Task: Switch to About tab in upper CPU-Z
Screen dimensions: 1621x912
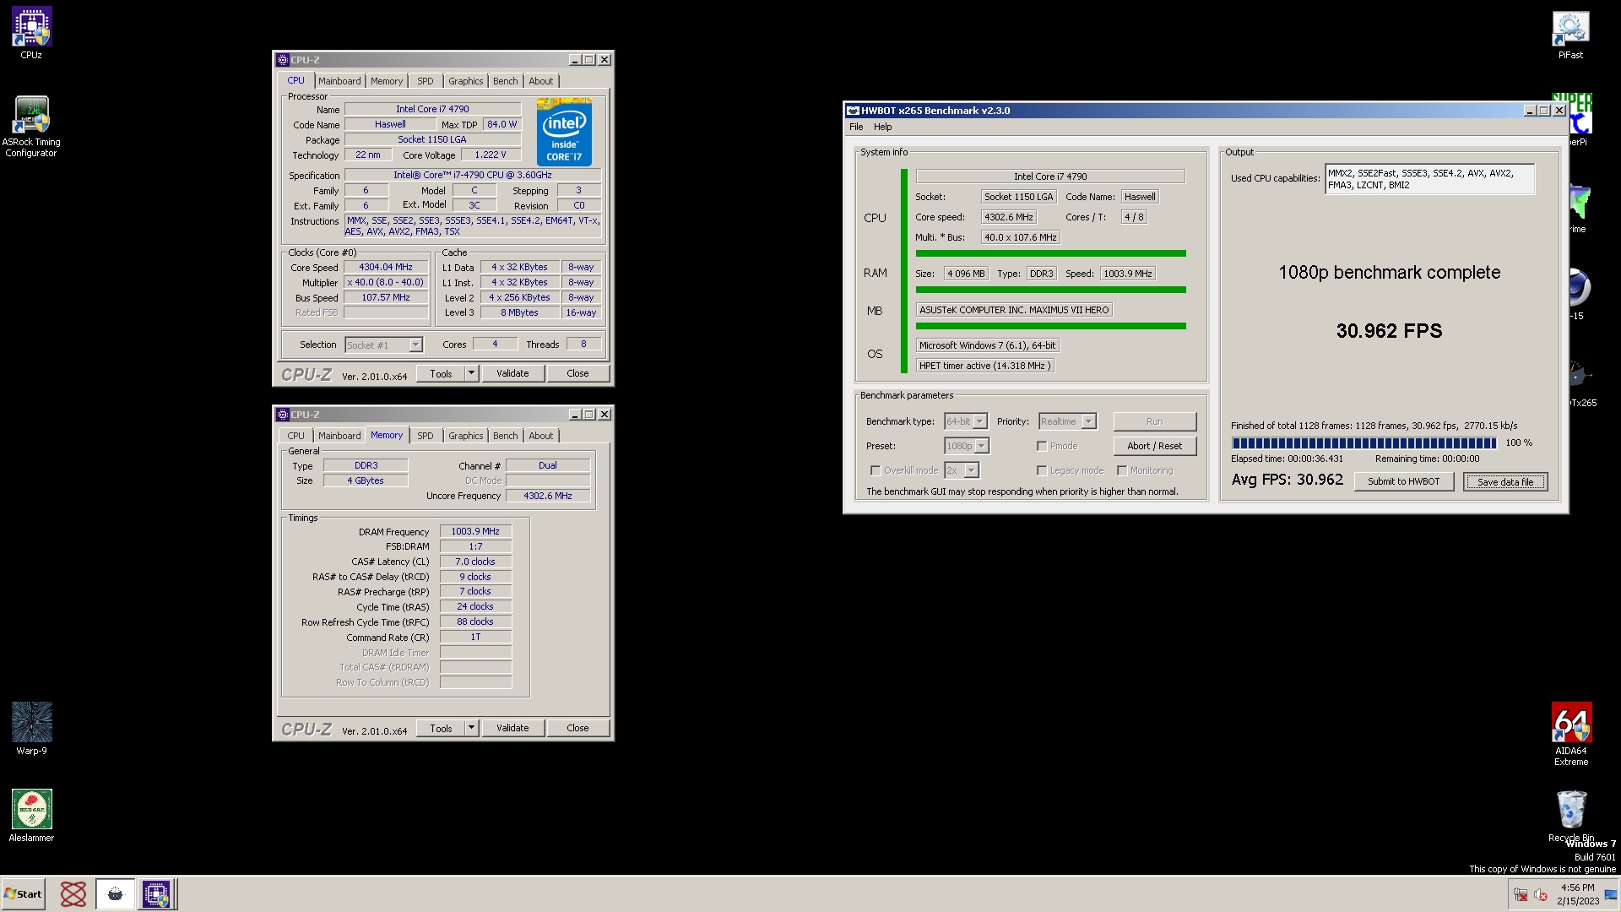Action: (x=541, y=81)
